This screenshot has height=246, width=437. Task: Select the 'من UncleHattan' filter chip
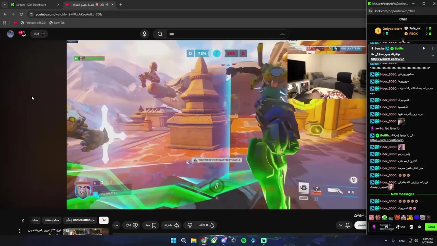80,220
